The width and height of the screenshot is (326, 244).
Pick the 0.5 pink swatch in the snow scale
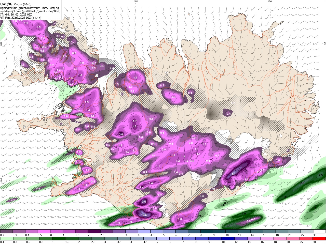(x=44, y=232)
